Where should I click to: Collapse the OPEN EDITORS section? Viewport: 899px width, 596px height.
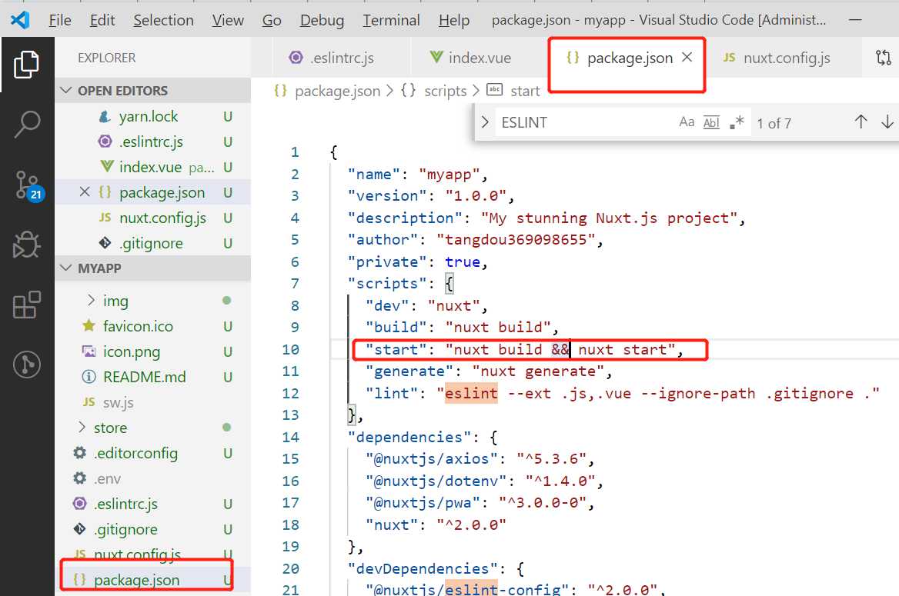[x=66, y=91]
